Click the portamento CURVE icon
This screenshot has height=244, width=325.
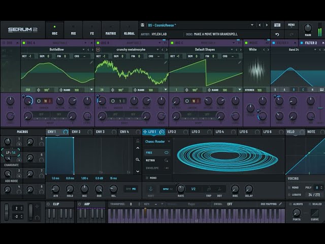point(315,213)
